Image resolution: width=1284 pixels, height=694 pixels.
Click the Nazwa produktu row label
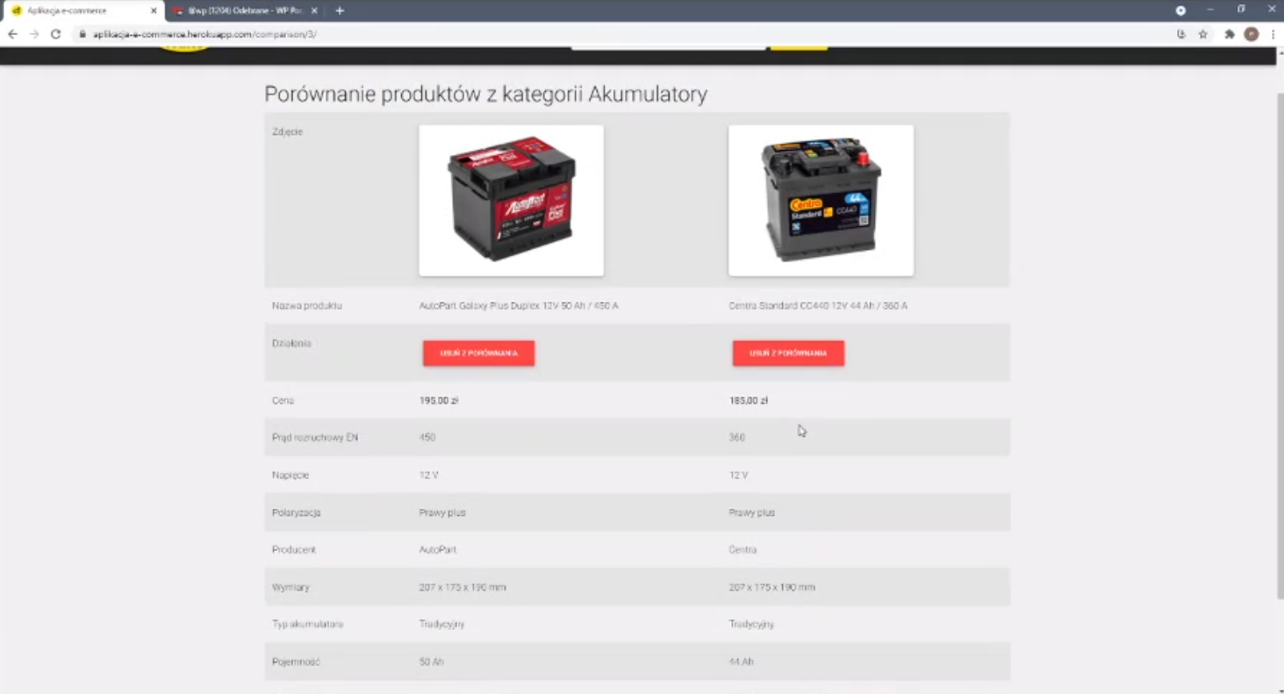(307, 306)
